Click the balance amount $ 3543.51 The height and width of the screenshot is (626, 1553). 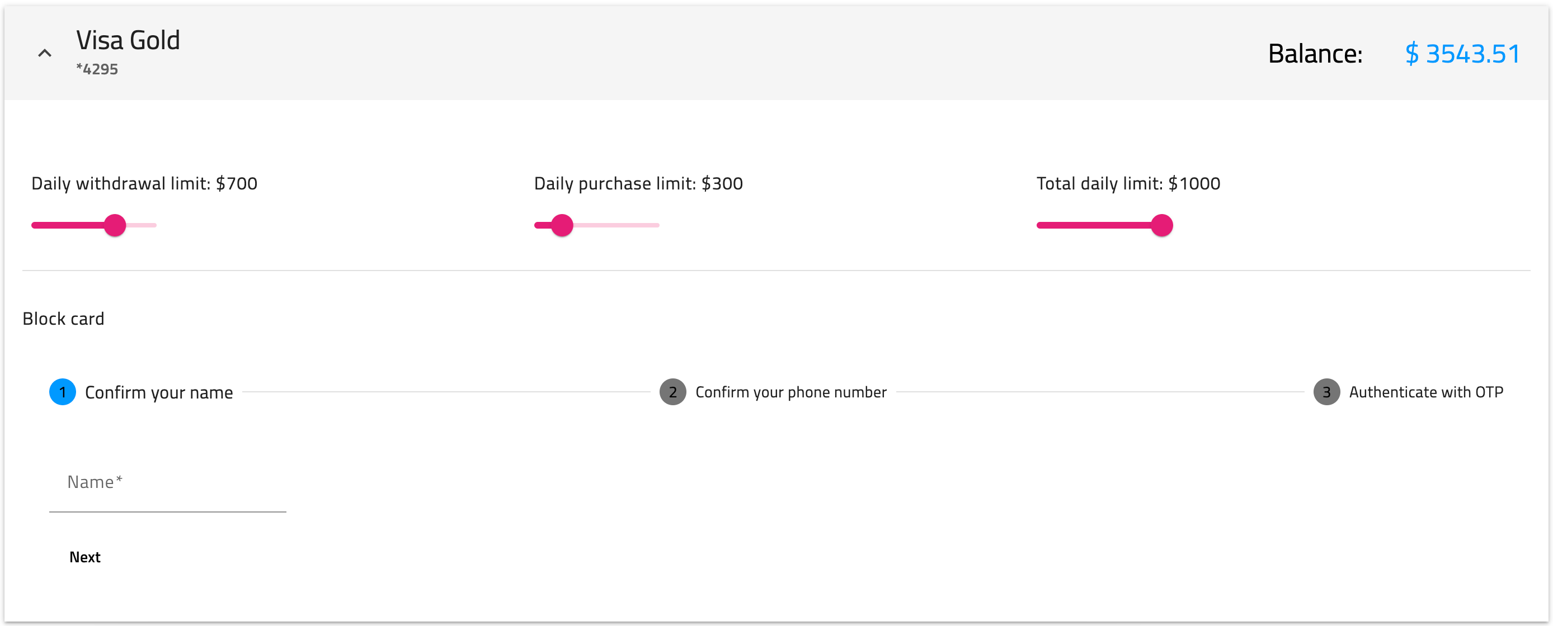[x=1462, y=54]
